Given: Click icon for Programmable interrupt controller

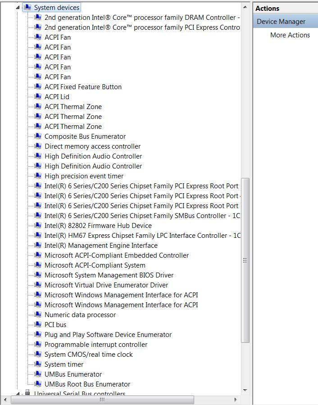Looking at the screenshot, I should coord(38,344).
